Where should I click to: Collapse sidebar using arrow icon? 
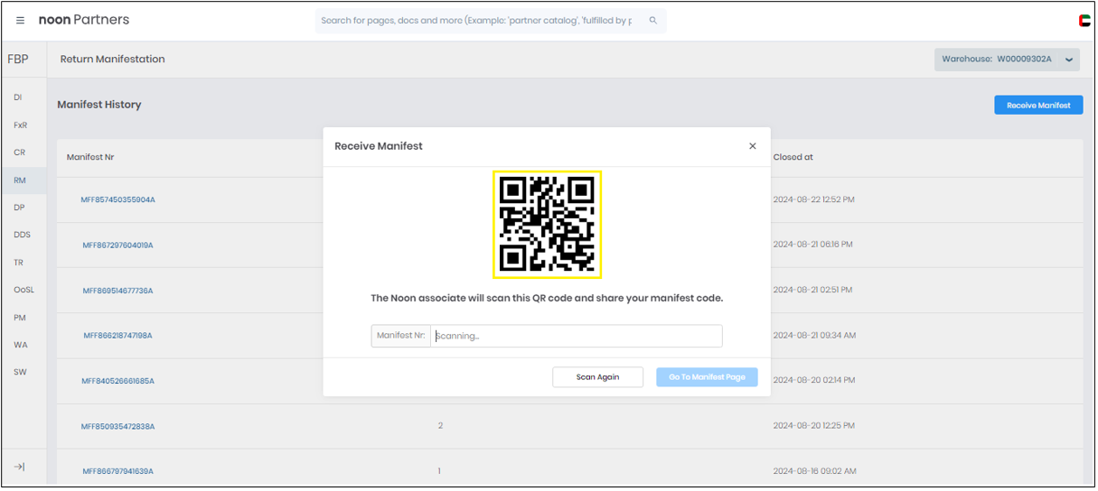click(x=19, y=467)
